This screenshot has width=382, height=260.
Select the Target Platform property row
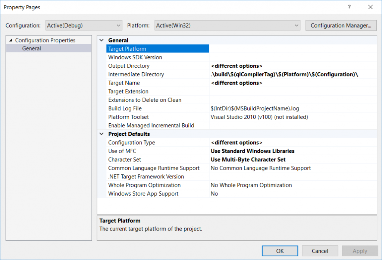tap(157, 49)
